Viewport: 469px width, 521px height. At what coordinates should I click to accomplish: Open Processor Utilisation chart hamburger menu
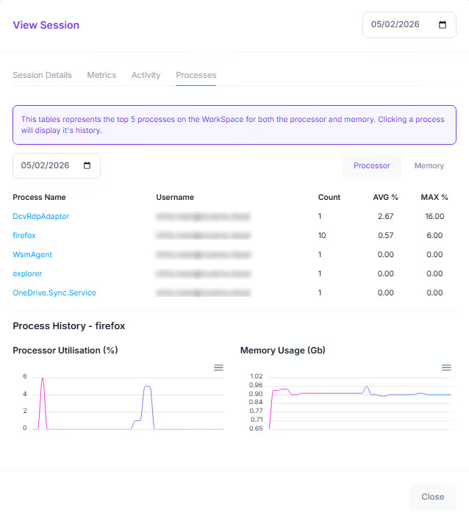218,367
